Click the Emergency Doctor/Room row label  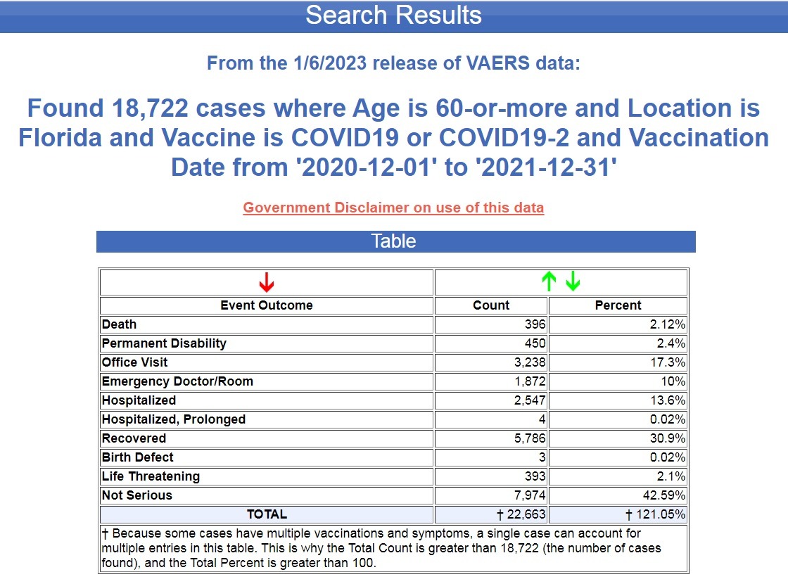point(177,381)
